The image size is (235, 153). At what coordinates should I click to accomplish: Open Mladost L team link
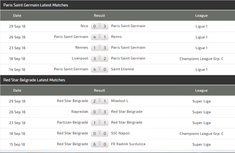click(x=120, y=101)
